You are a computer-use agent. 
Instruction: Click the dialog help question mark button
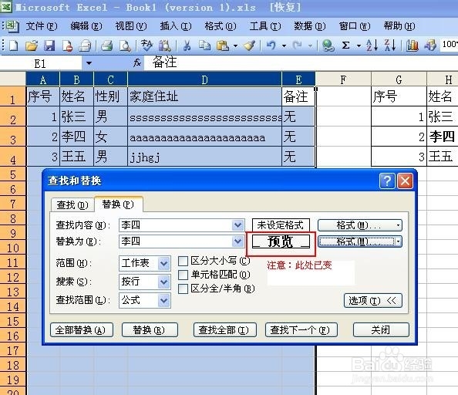click(x=387, y=181)
